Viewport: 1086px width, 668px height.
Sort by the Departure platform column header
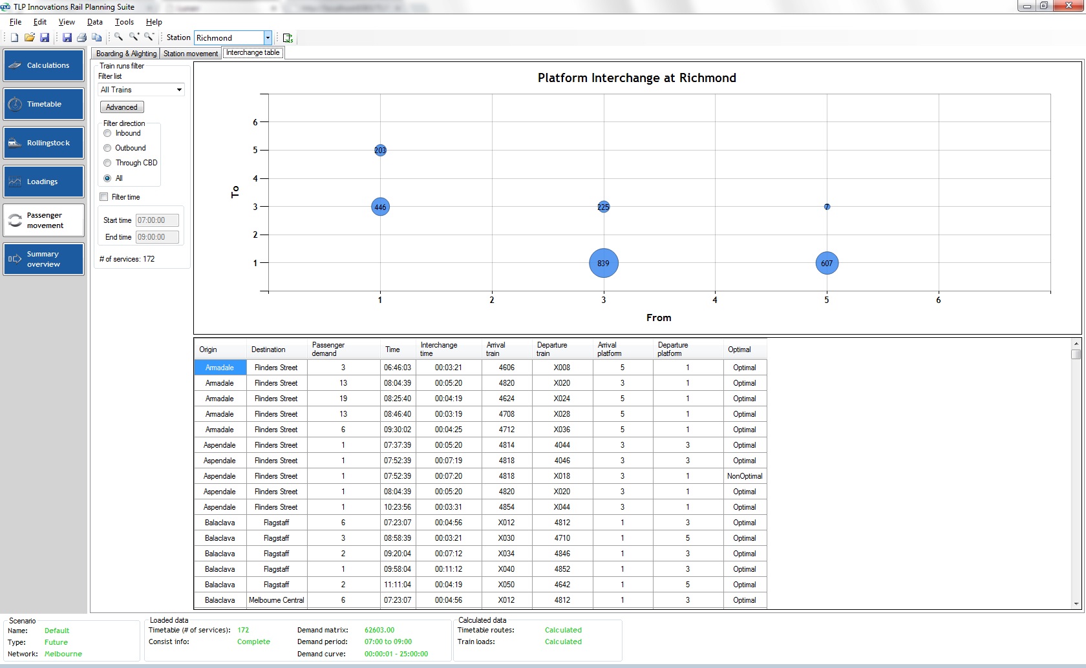pos(688,350)
